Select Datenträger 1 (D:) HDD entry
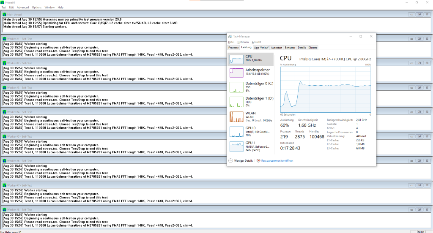 tap(251, 102)
